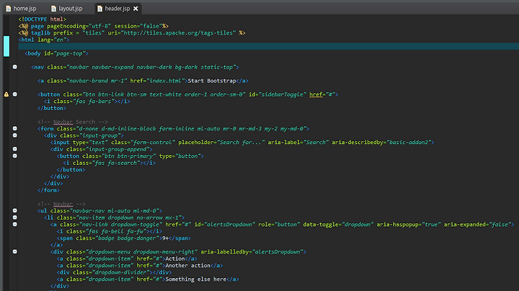Image resolution: width=519 pixels, height=291 pixels.
Task: Click the dropdown-item Another action line
Action: click(x=140, y=266)
